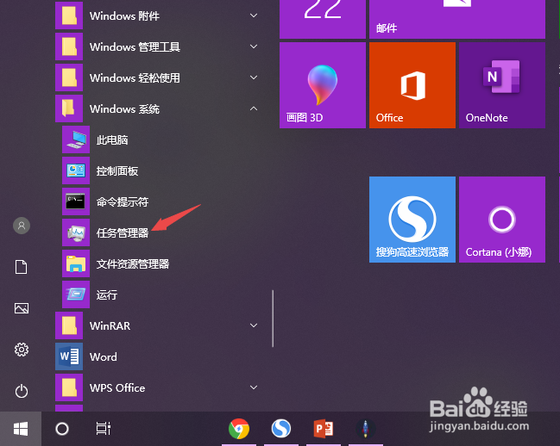Click the Power button in start sidebar
The width and height of the screenshot is (560, 446).
click(22, 391)
